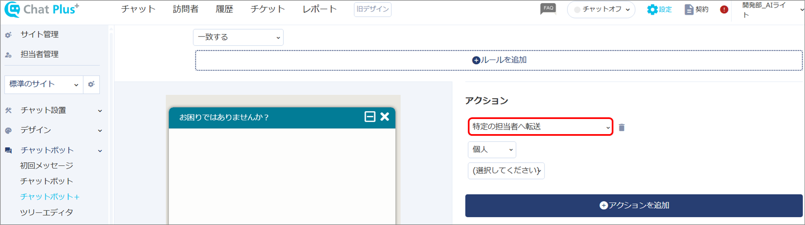Minimize the chat preview widget

pos(370,117)
